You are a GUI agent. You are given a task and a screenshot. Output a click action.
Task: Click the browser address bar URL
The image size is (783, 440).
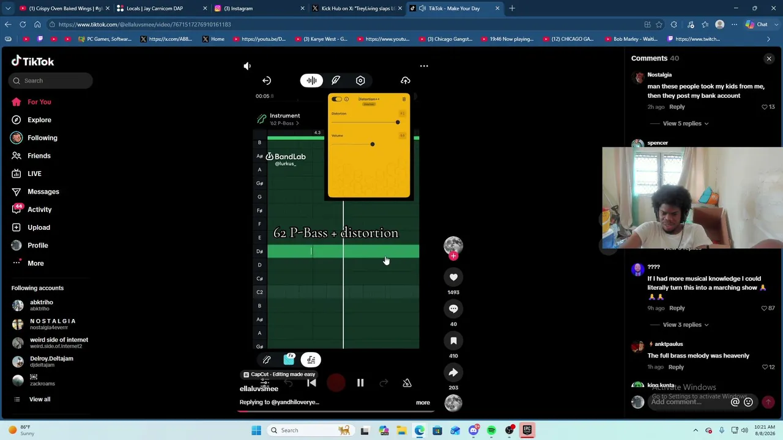pyautogui.click(x=144, y=24)
